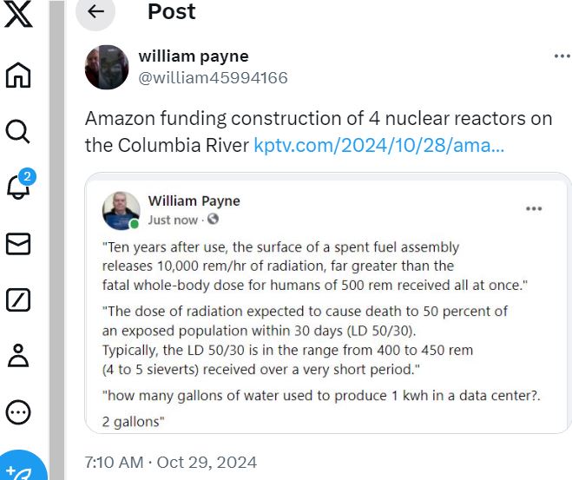Go back using the arrow button
The image size is (572, 480).
tap(95, 11)
